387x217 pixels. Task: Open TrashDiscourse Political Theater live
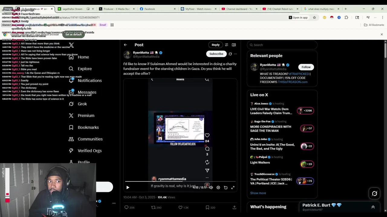coord(282,179)
